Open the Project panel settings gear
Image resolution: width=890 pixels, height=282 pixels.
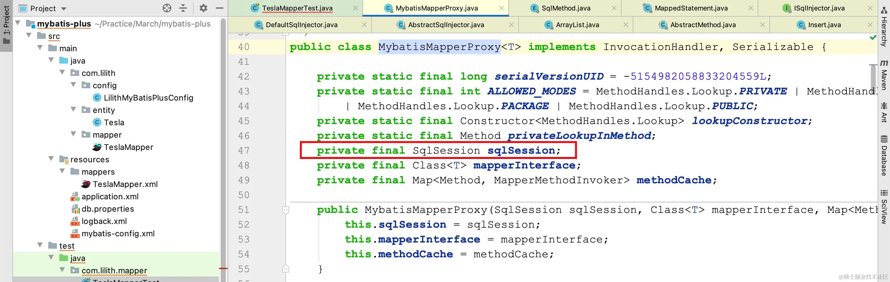[203, 8]
